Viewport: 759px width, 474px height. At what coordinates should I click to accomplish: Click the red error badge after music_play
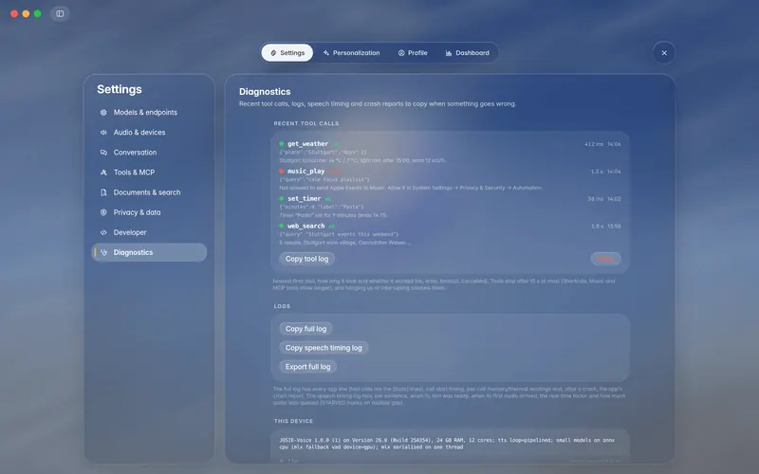point(336,172)
